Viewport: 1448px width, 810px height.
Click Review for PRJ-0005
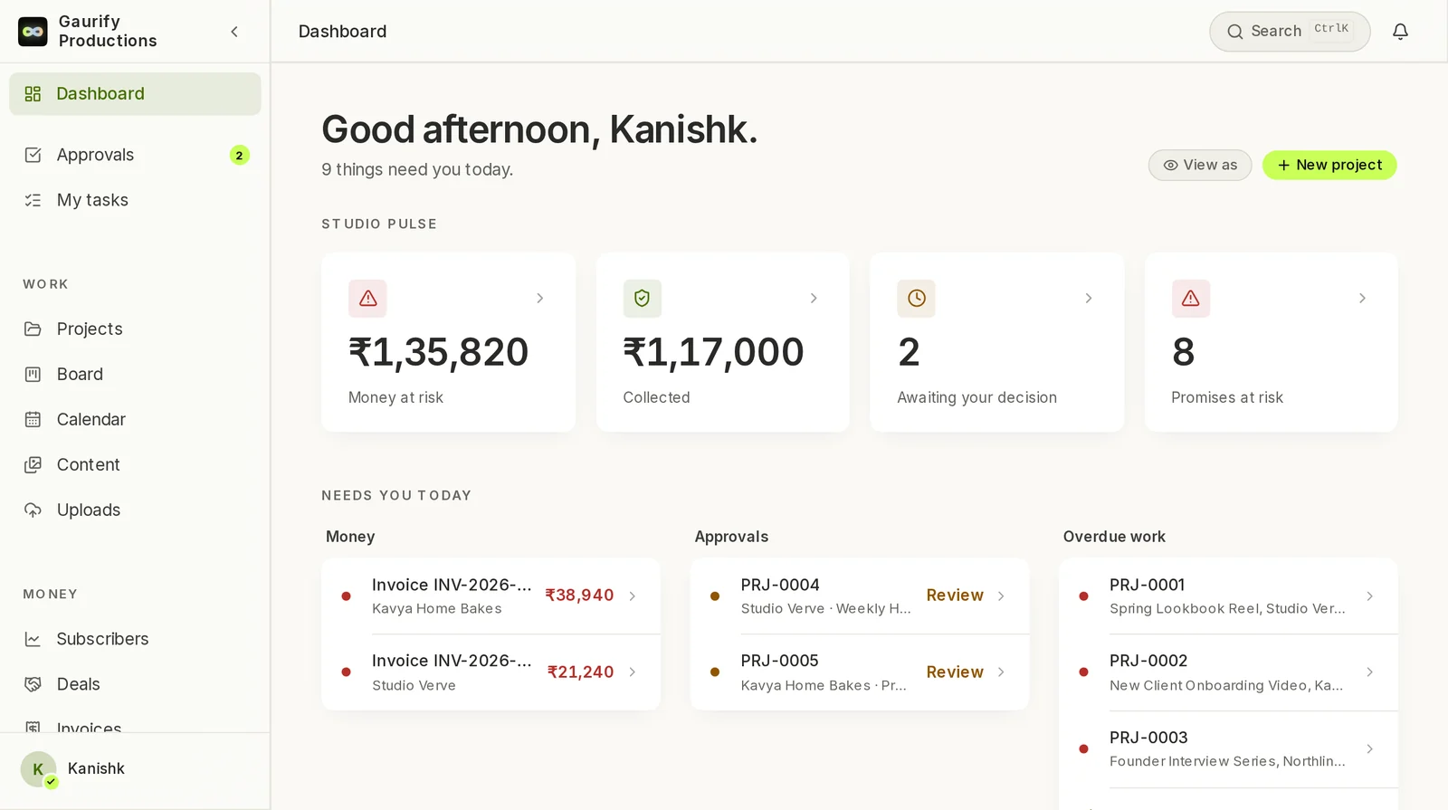click(955, 672)
